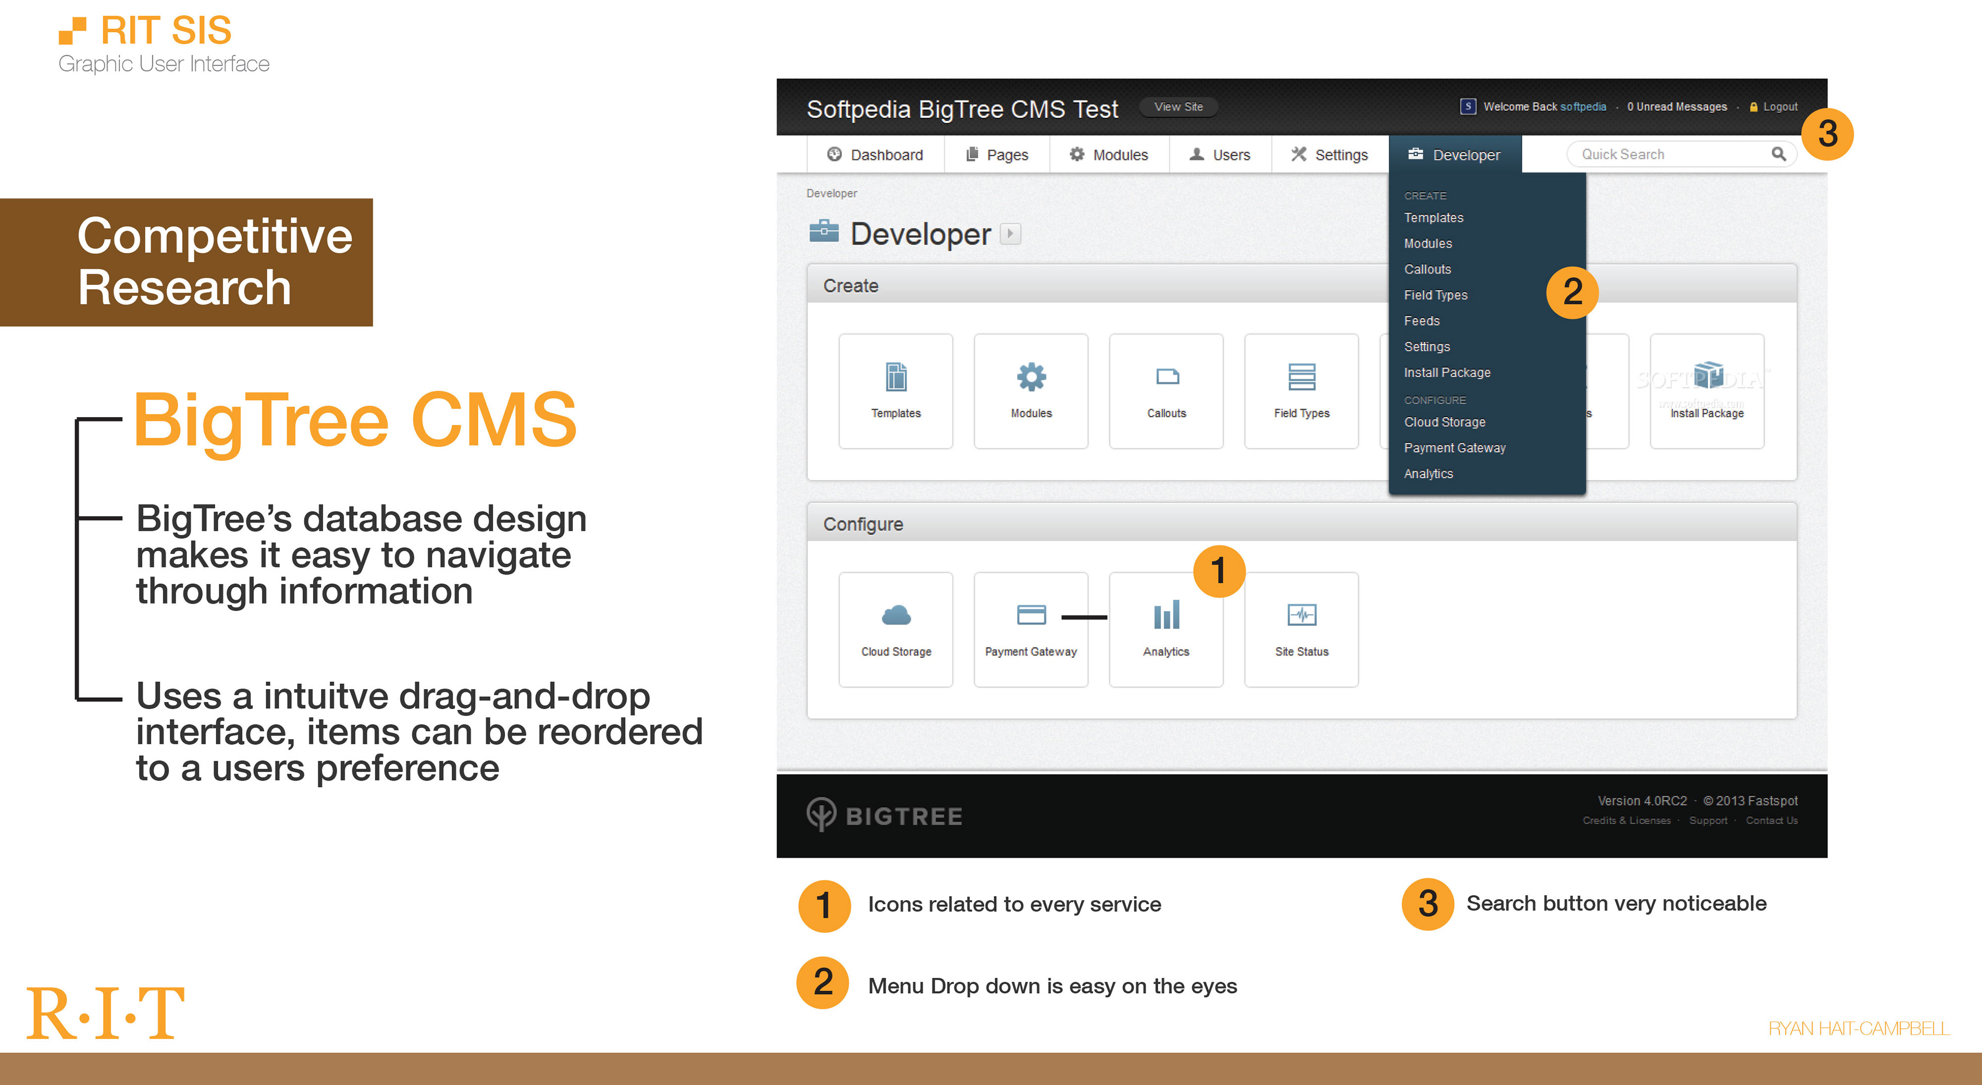
Task: Click the magnifier search icon
Action: pyautogui.click(x=1778, y=154)
